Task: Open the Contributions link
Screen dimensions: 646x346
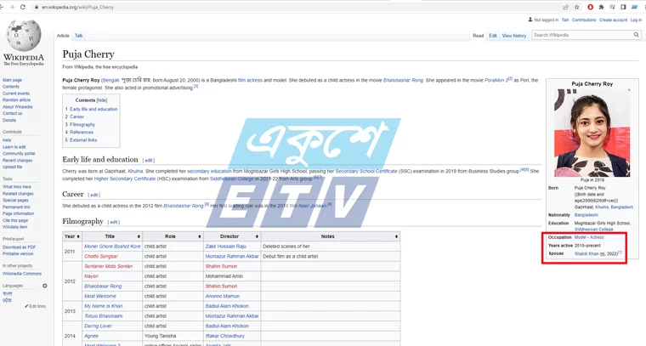Action: tap(584, 20)
